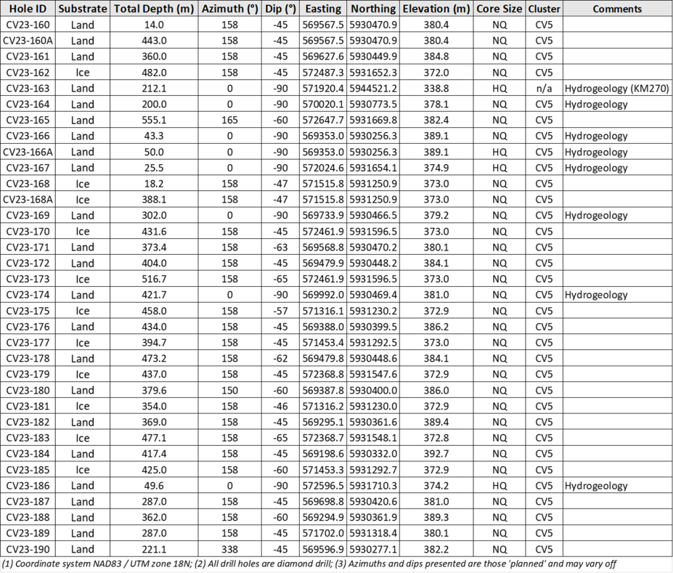Select hole ID CV23-165
This screenshot has height=573, width=673.
pos(28,120)
